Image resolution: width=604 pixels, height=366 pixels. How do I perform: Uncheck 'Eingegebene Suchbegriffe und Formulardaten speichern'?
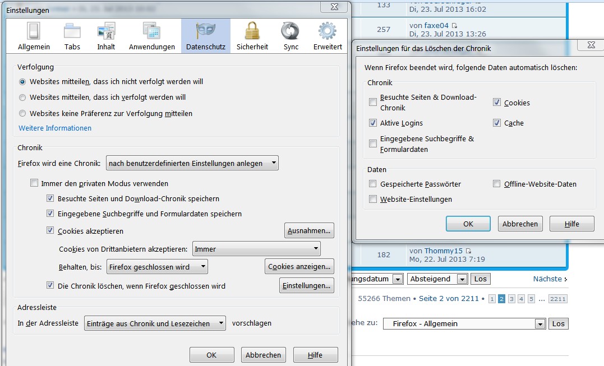50,214
